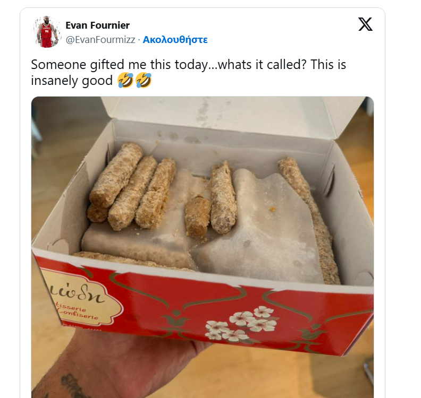Viewport: 421px width, 398px height.
Task: Click the short pastry piece in the center
Action: click(197, 217)
